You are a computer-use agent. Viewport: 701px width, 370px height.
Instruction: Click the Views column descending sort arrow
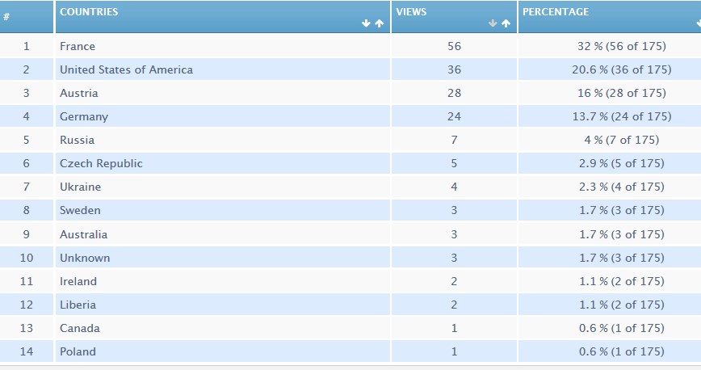point(493,24)
